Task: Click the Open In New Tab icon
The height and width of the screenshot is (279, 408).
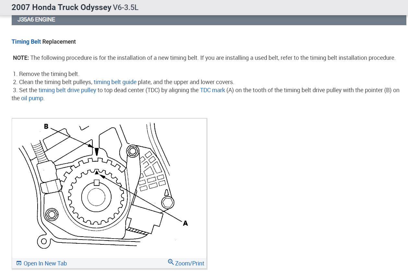Action: pos(19,263)
